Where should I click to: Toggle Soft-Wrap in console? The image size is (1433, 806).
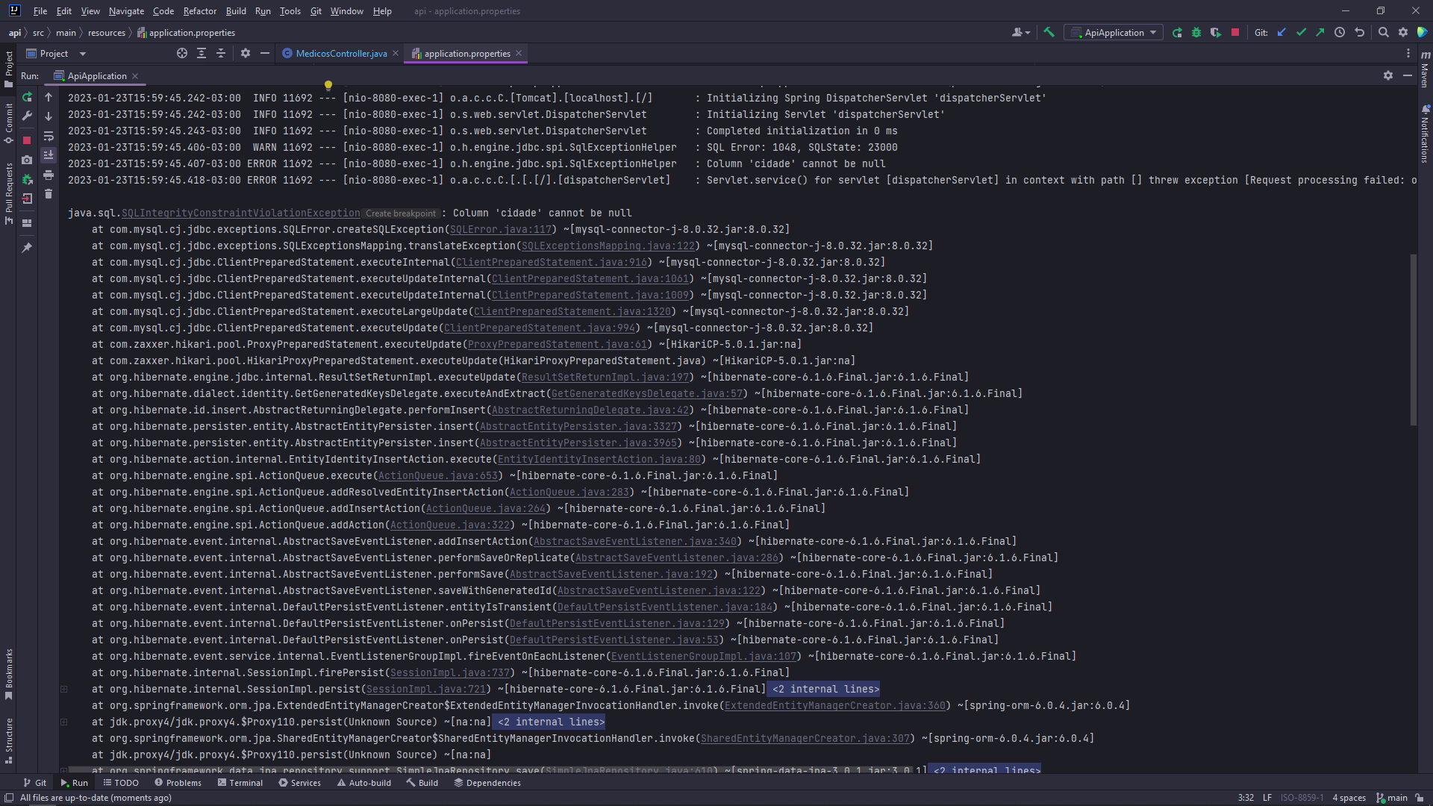tap(49, 136)
